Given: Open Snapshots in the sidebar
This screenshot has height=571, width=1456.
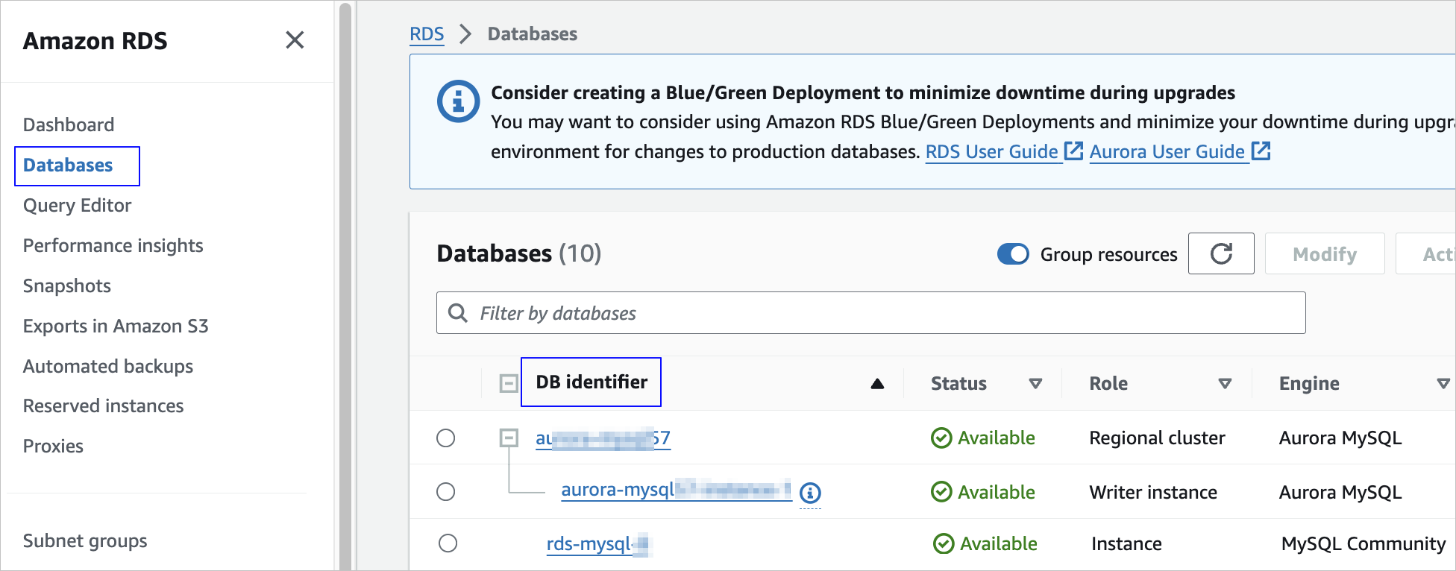Looking at the screenshot, I should [x=67, y=286].
